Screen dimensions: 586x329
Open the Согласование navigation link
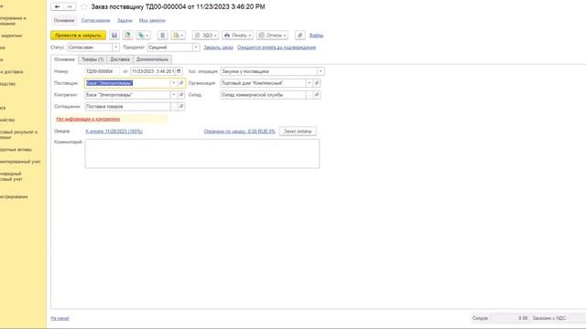click(95, 20)
